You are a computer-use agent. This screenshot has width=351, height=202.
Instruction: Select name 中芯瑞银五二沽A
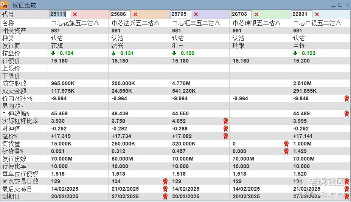pos(256,23)
